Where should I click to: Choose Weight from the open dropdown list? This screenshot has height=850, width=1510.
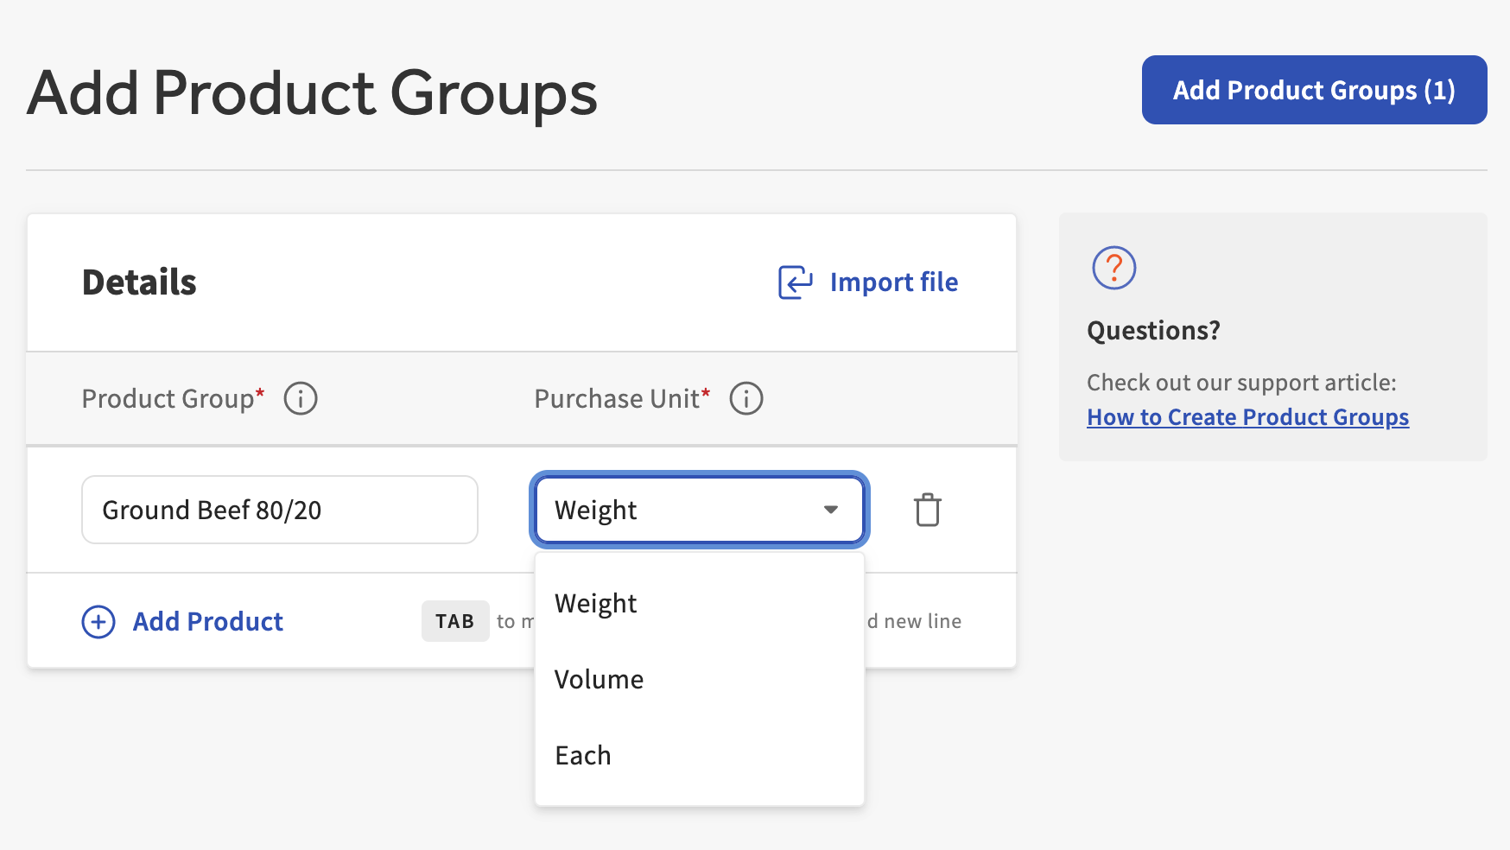click(595, 603)
